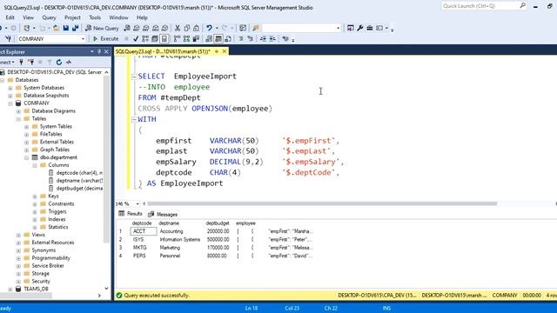Undo the last edit with the Undo arrow
557x313 pixels.
pos(209,28)
